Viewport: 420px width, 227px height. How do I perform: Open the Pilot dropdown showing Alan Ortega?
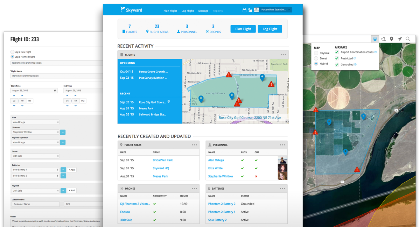(x=35, y=122)
